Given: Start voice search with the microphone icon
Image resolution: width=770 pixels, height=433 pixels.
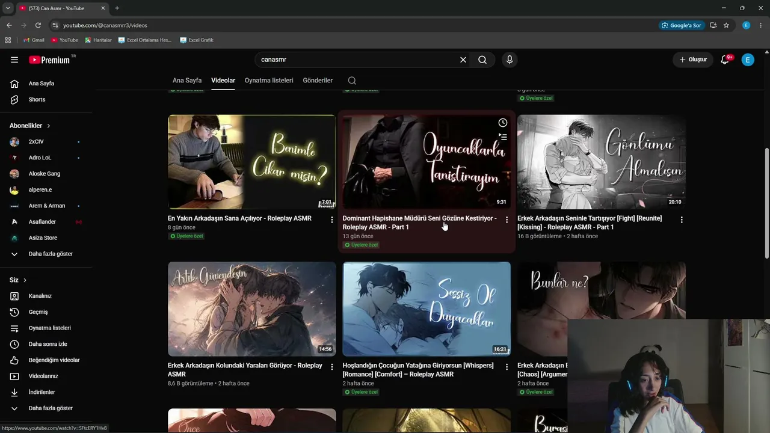Looking at the screenshot, I should (x=510, y=60).
